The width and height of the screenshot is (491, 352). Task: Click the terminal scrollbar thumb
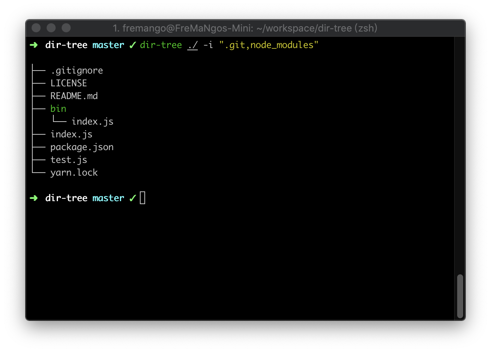tap(460, 296)
